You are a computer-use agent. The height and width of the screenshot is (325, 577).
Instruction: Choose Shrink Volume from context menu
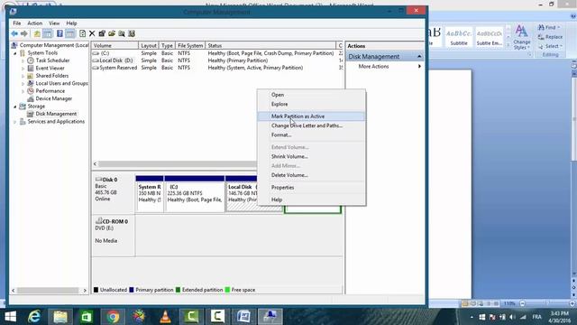311,156
